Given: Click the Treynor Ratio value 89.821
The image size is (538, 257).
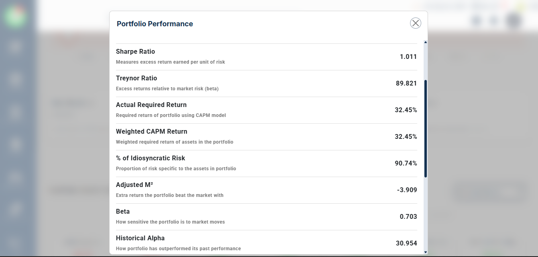Looking at the screenshot, I should tap(406, 84).
